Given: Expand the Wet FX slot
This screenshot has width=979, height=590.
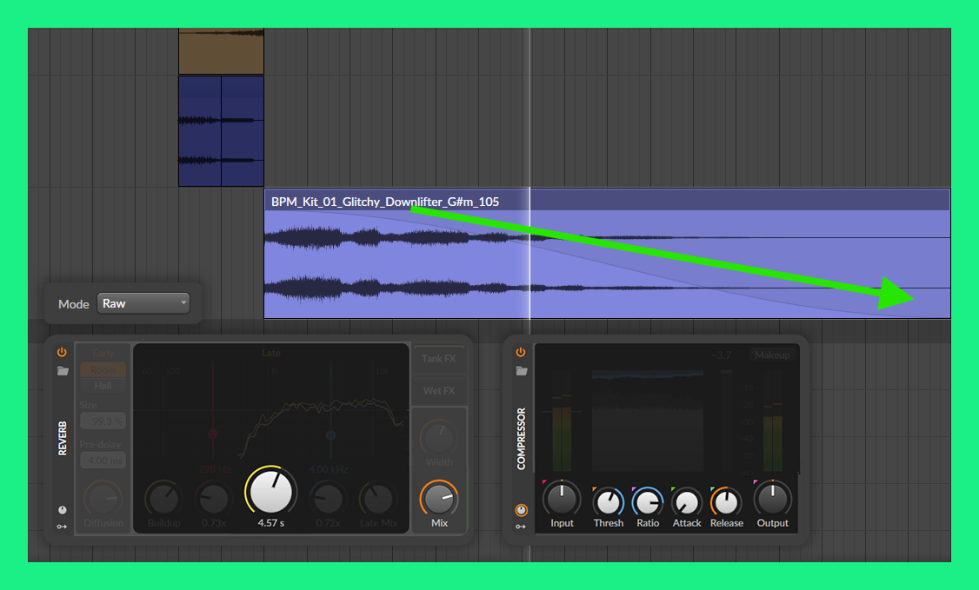Looking at the screenshot, I should [x=439, y=391].
